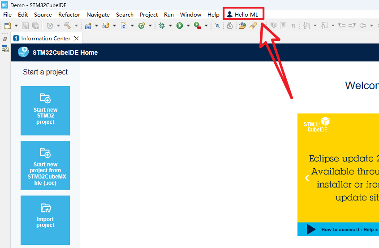The image size is (379, 248).
Task: Click the Hello ML account button
Action: tap(243, 14)
